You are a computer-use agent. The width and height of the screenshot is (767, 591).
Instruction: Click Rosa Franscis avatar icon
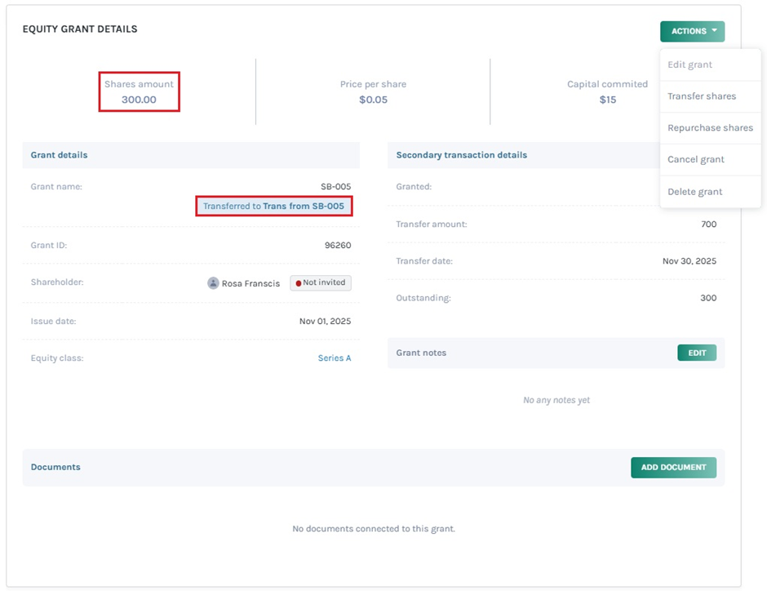point(213,283)
